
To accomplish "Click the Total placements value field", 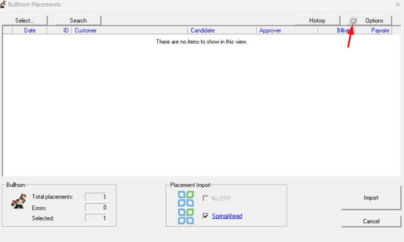I will pos(96,197).
